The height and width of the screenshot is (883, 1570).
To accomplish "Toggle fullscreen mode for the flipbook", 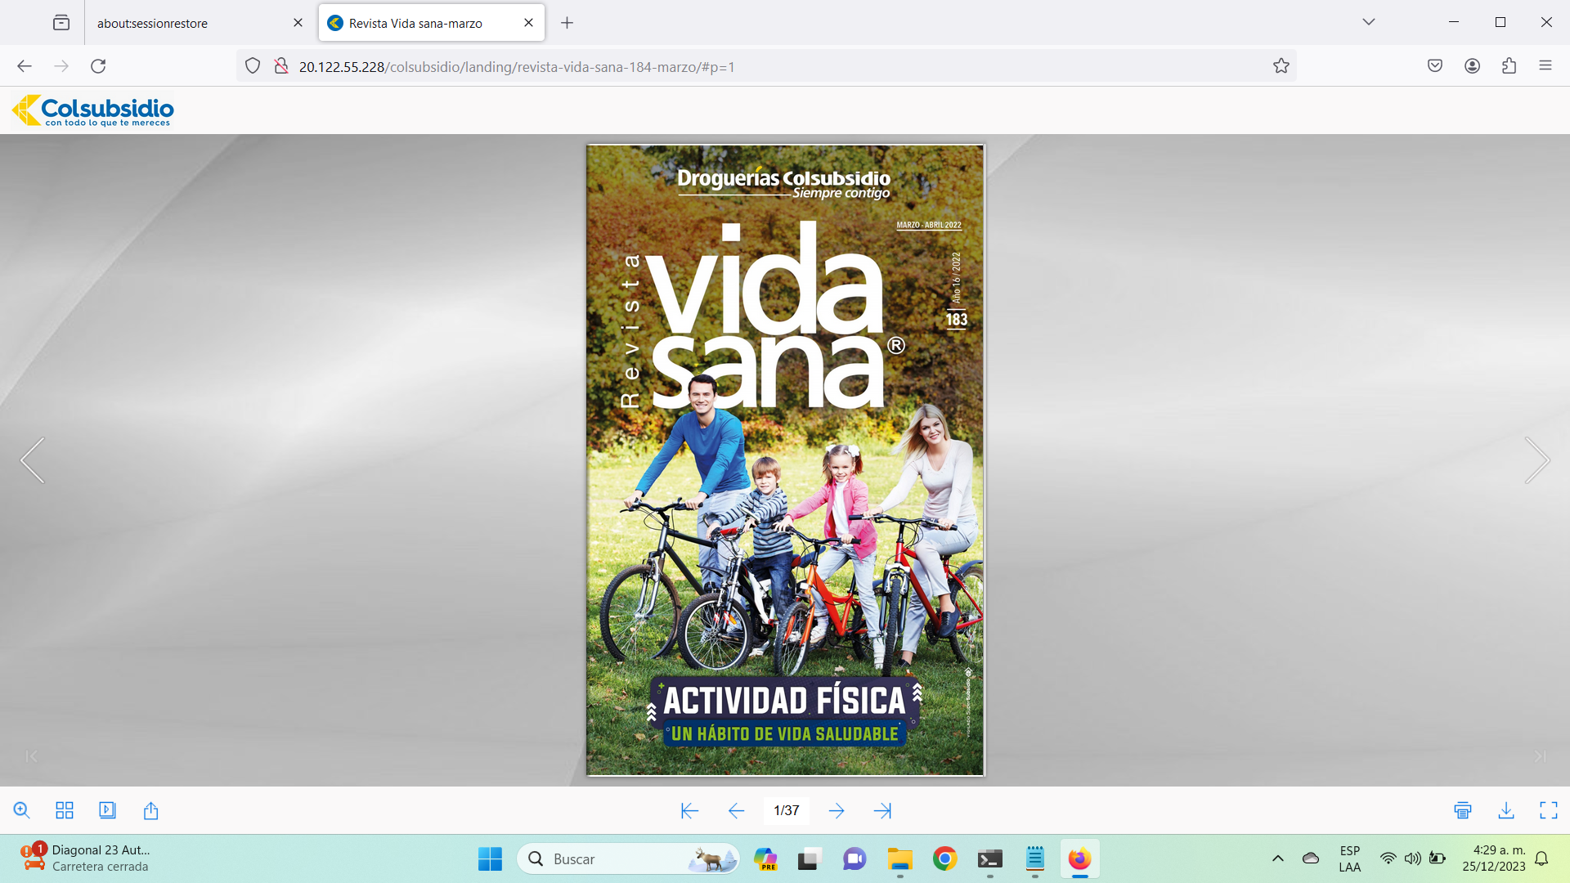I will (x=1548, y=810).
